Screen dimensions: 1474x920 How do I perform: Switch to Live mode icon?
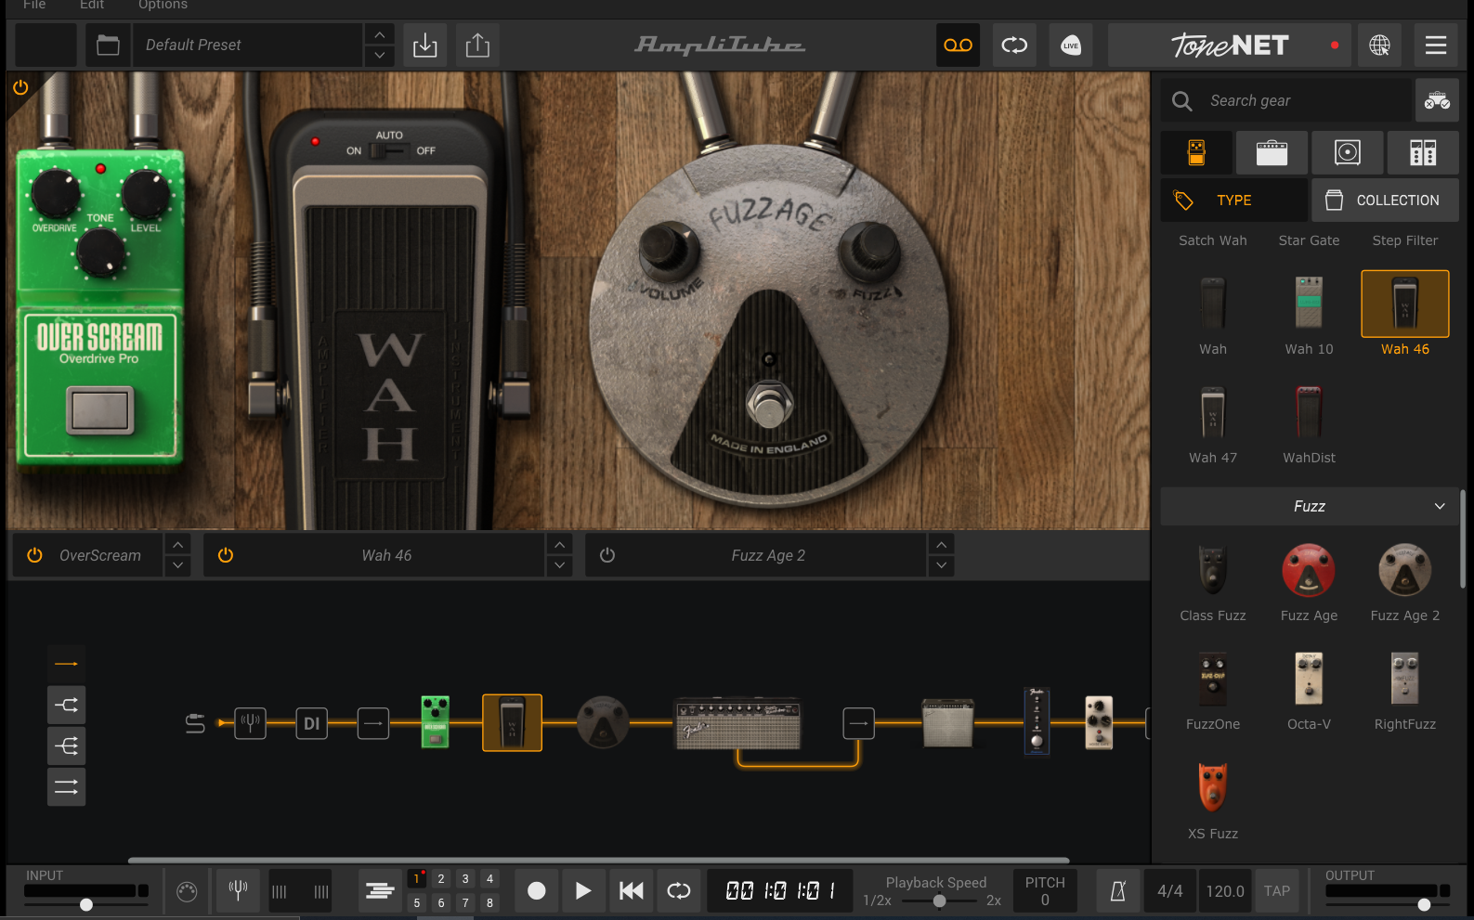1071,45
